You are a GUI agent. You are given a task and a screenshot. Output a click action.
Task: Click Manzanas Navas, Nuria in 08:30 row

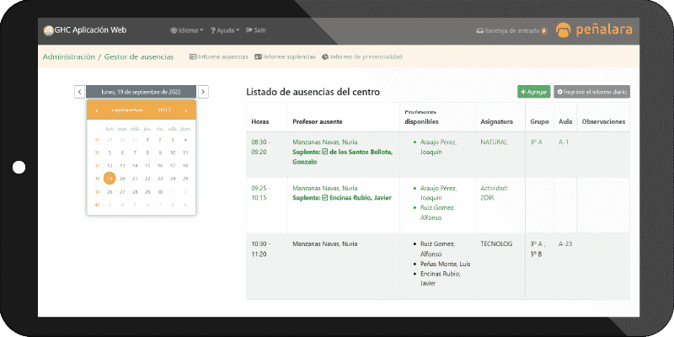coord(325,142)
